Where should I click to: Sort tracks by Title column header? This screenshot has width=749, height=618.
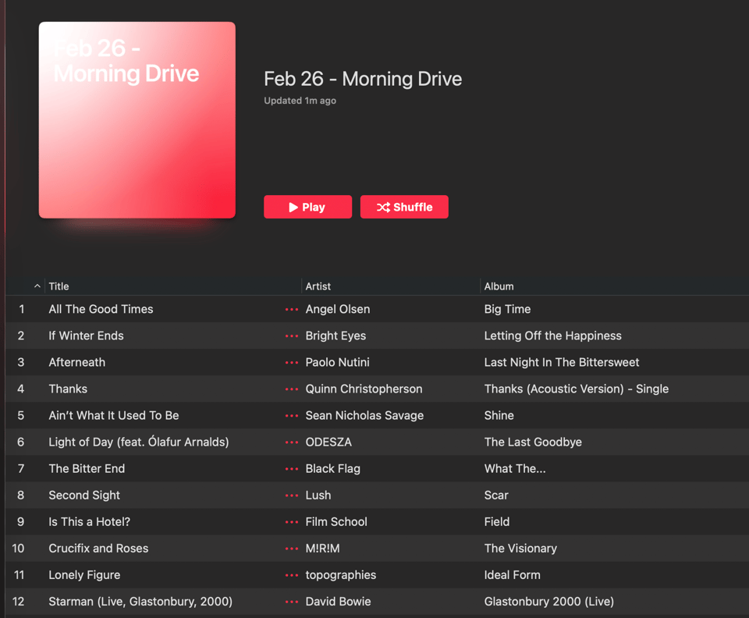(x=59, y=286)
